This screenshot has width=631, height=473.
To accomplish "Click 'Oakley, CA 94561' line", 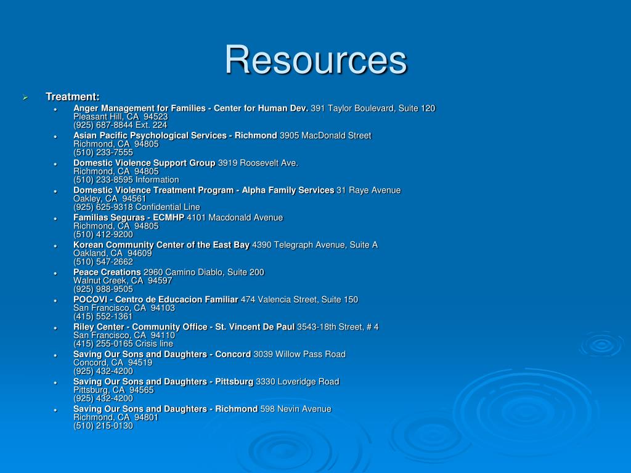I will [x=110, y=199].
